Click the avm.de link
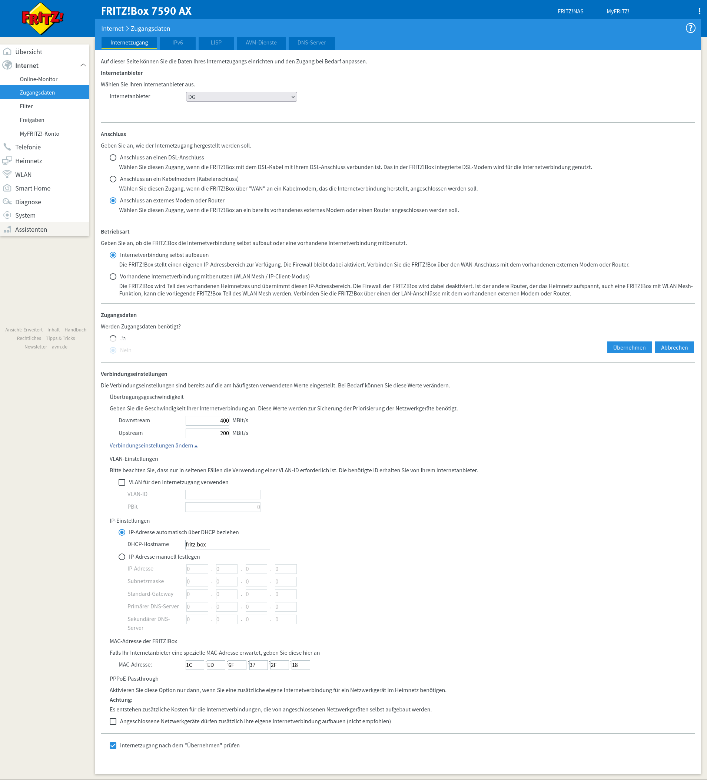 [60, 347]
